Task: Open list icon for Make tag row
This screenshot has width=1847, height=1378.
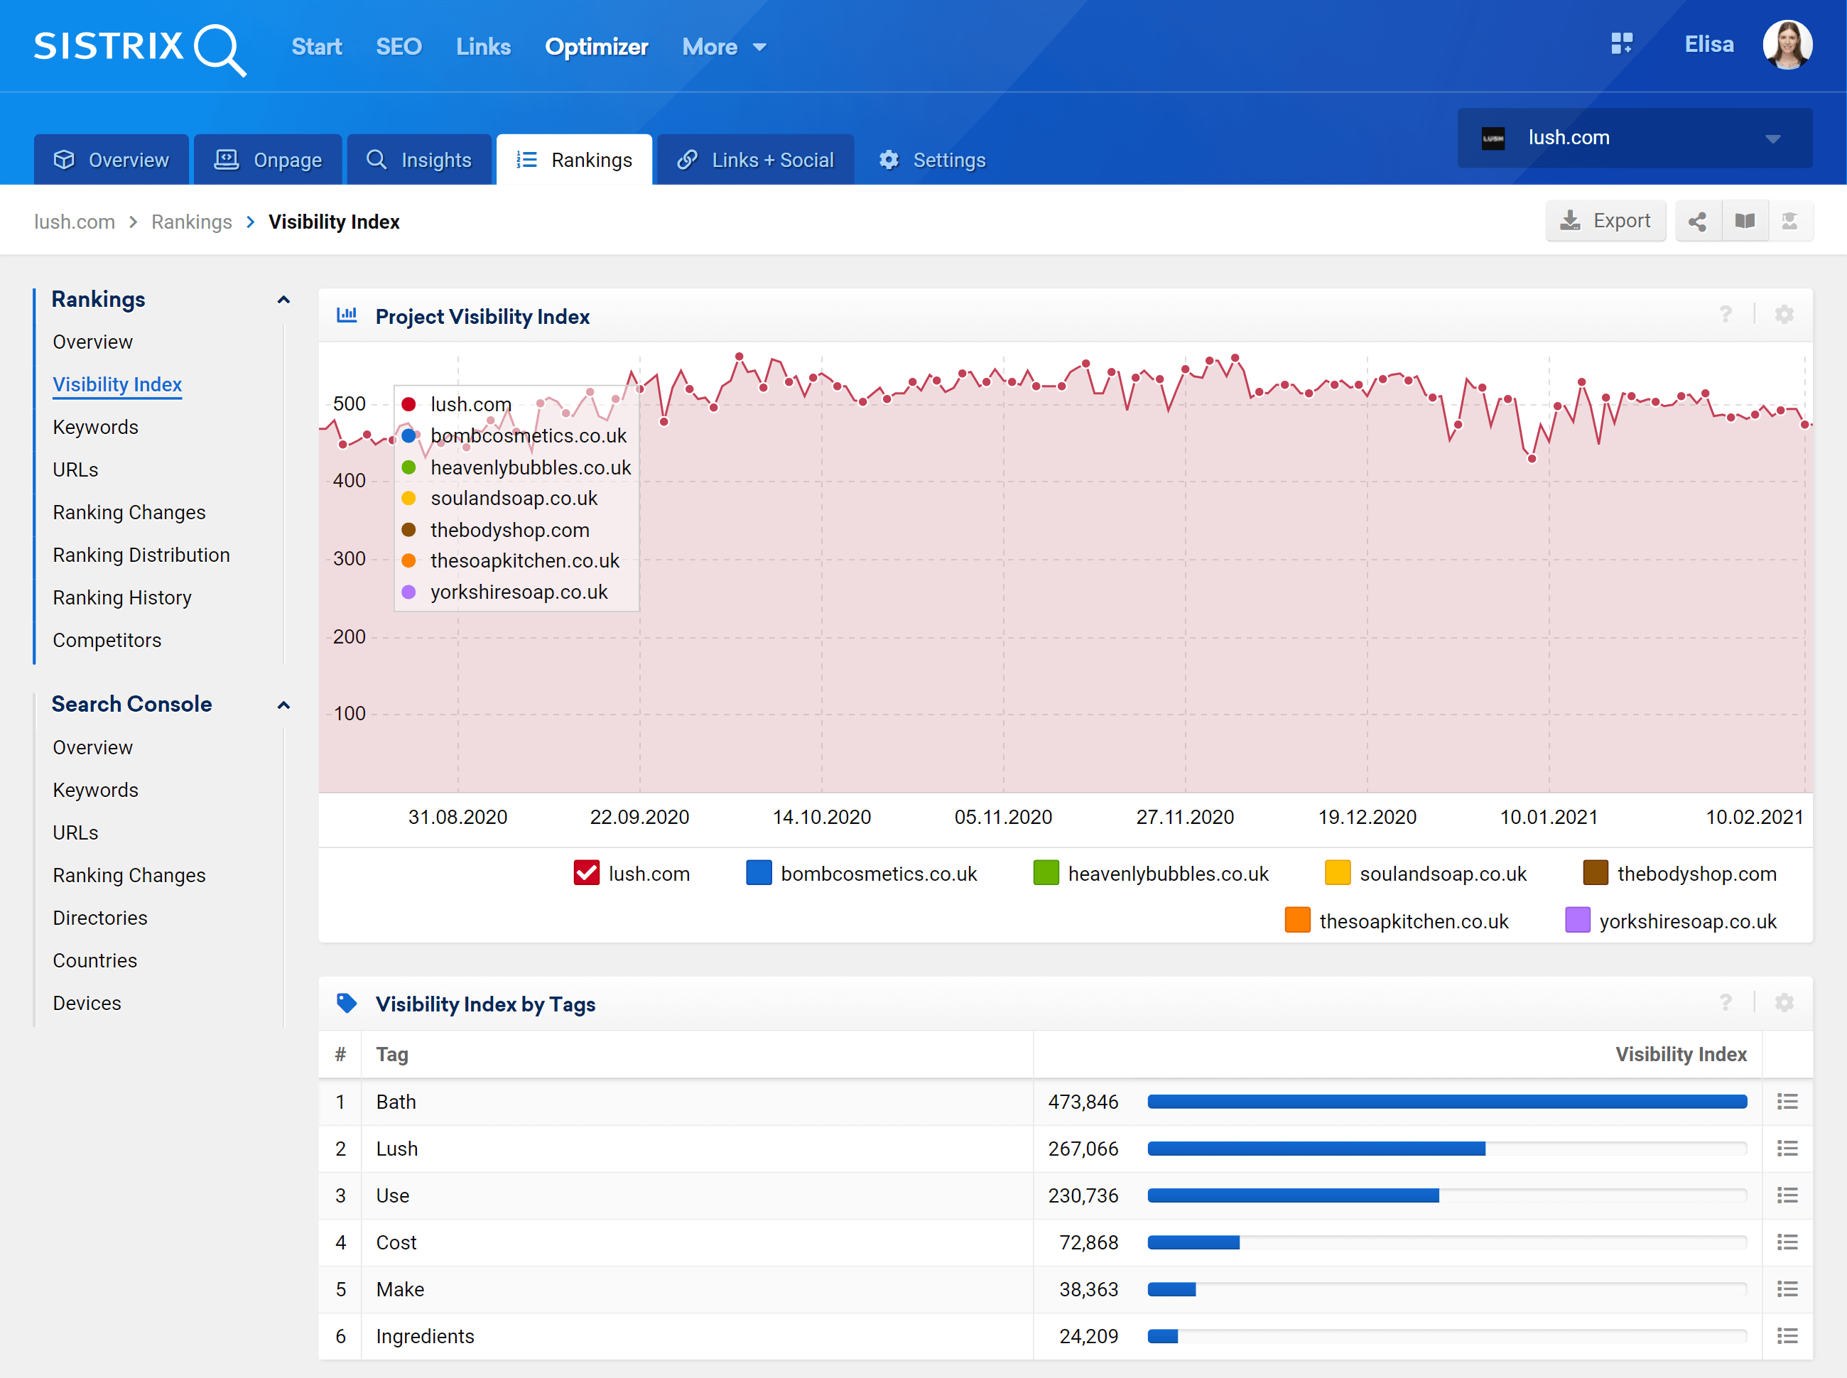Action: 1787,1289
